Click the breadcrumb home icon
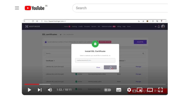The height and width of the screenshot is (100, 184). (x=61, y=34)
